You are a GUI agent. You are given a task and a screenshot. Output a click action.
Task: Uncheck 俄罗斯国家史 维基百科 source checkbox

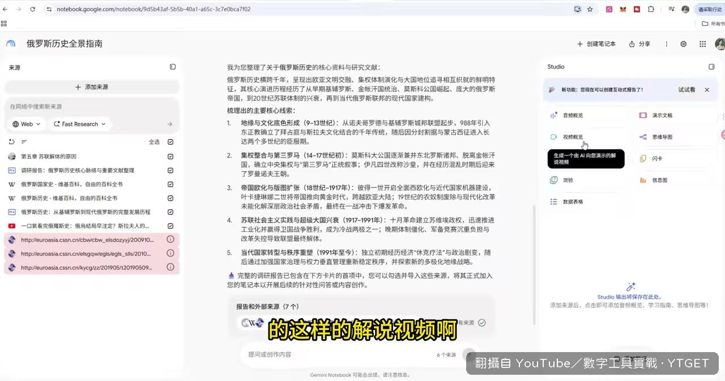point(170,184)
